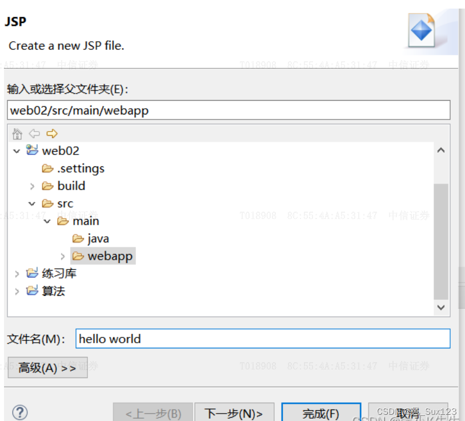
Task: Click the src folder icon
Action: tap(47, 204)
